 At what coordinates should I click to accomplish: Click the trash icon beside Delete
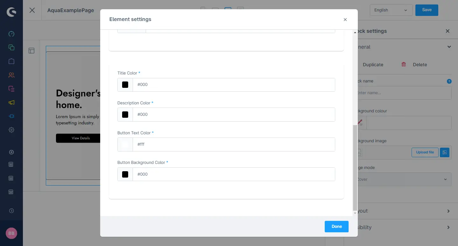click(404, 64)
